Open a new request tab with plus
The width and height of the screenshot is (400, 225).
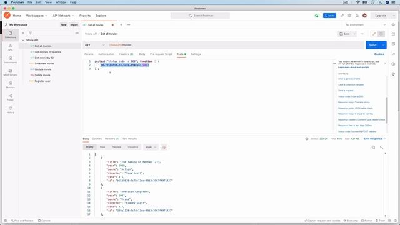point(121,25)
